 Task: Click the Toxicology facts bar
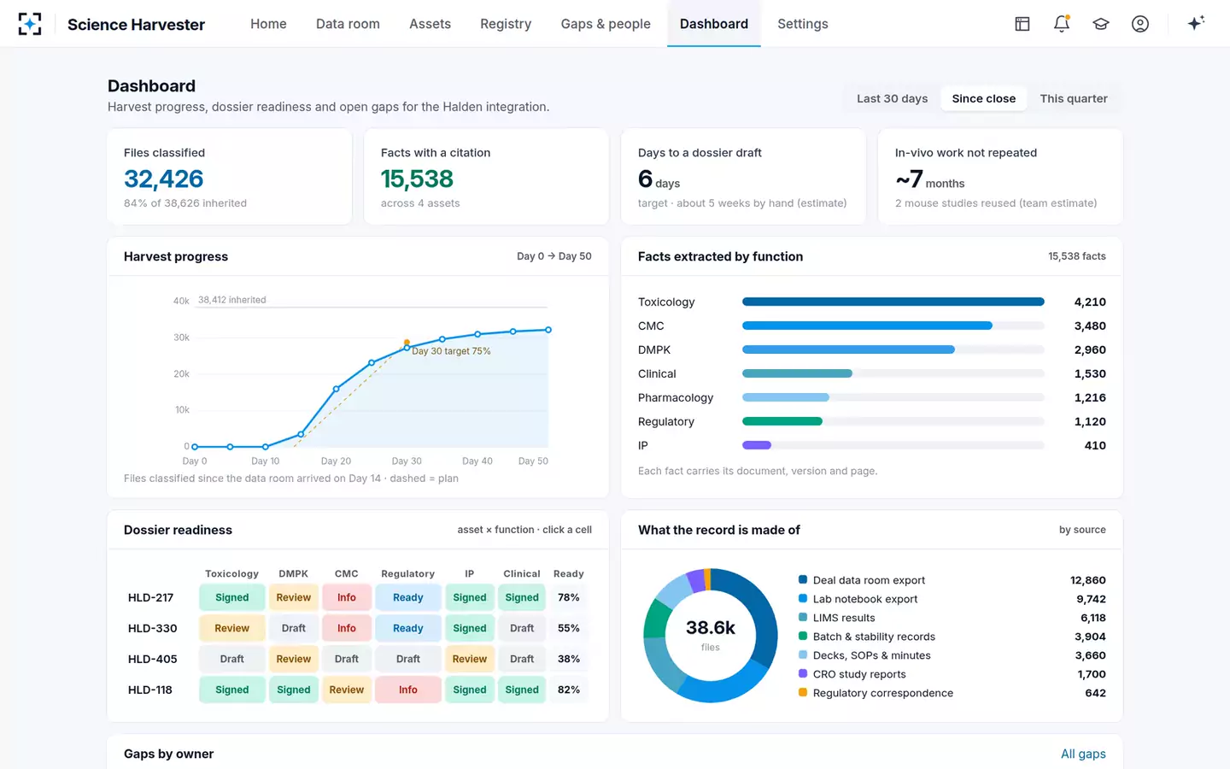pyautogui.click(x=893, y=302)
